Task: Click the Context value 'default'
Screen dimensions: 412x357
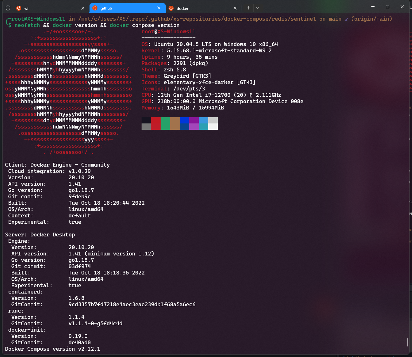Action: (80, 216)
